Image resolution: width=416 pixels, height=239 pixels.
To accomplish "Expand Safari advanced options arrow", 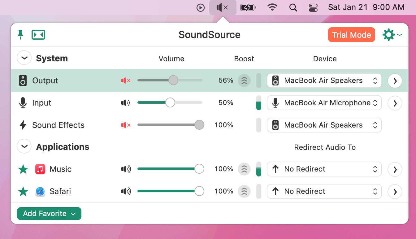I will (395, 192).
